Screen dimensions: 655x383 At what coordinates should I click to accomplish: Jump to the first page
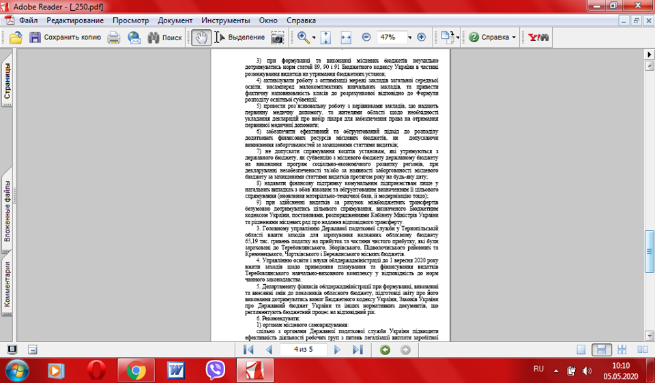[248, 350]
